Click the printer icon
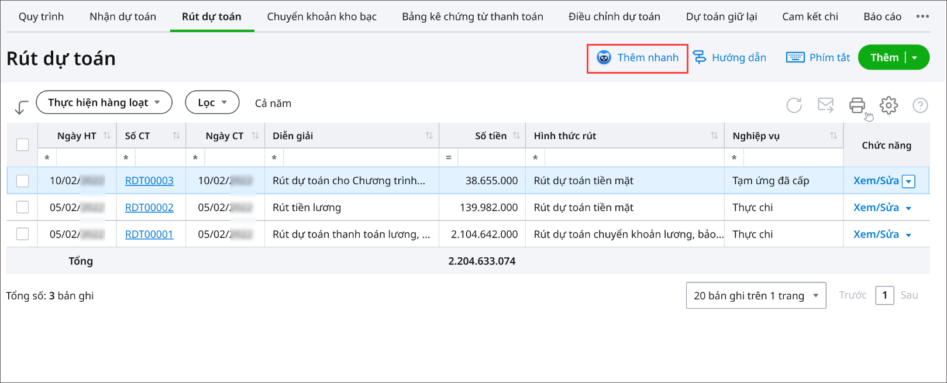This screenshot has width=947, height=383. [857, 105]
